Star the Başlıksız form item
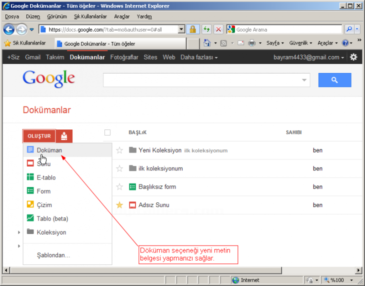365x286 pixels. coord(119,186)
